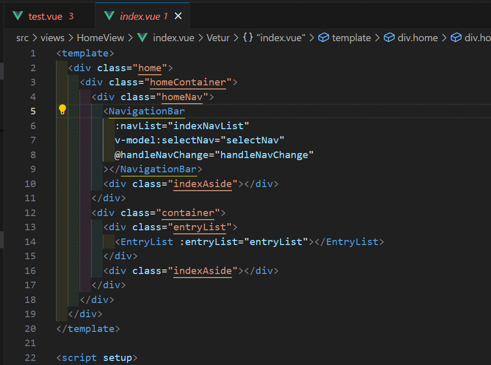Click line number 14 to select that line
The image size is (491, 365).
click(x=30, y=241)
